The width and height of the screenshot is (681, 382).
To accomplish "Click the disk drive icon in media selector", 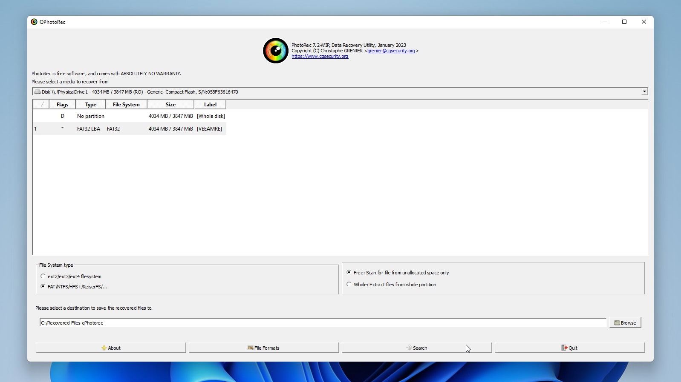I will click(38, 92).
